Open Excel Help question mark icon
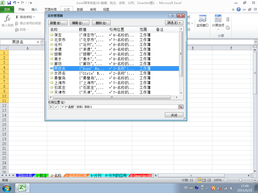The width and height of the screenshot is (258, 193). pyautogui.click(x=238, y=9)
